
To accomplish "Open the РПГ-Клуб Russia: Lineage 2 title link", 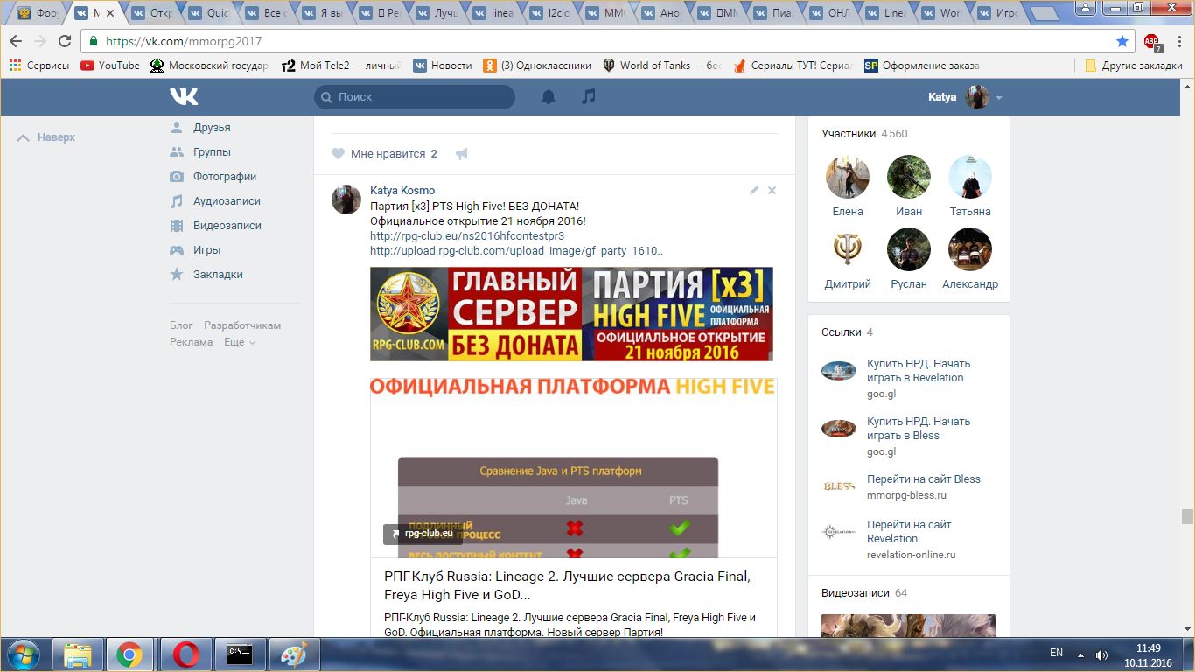I will 567,585.
